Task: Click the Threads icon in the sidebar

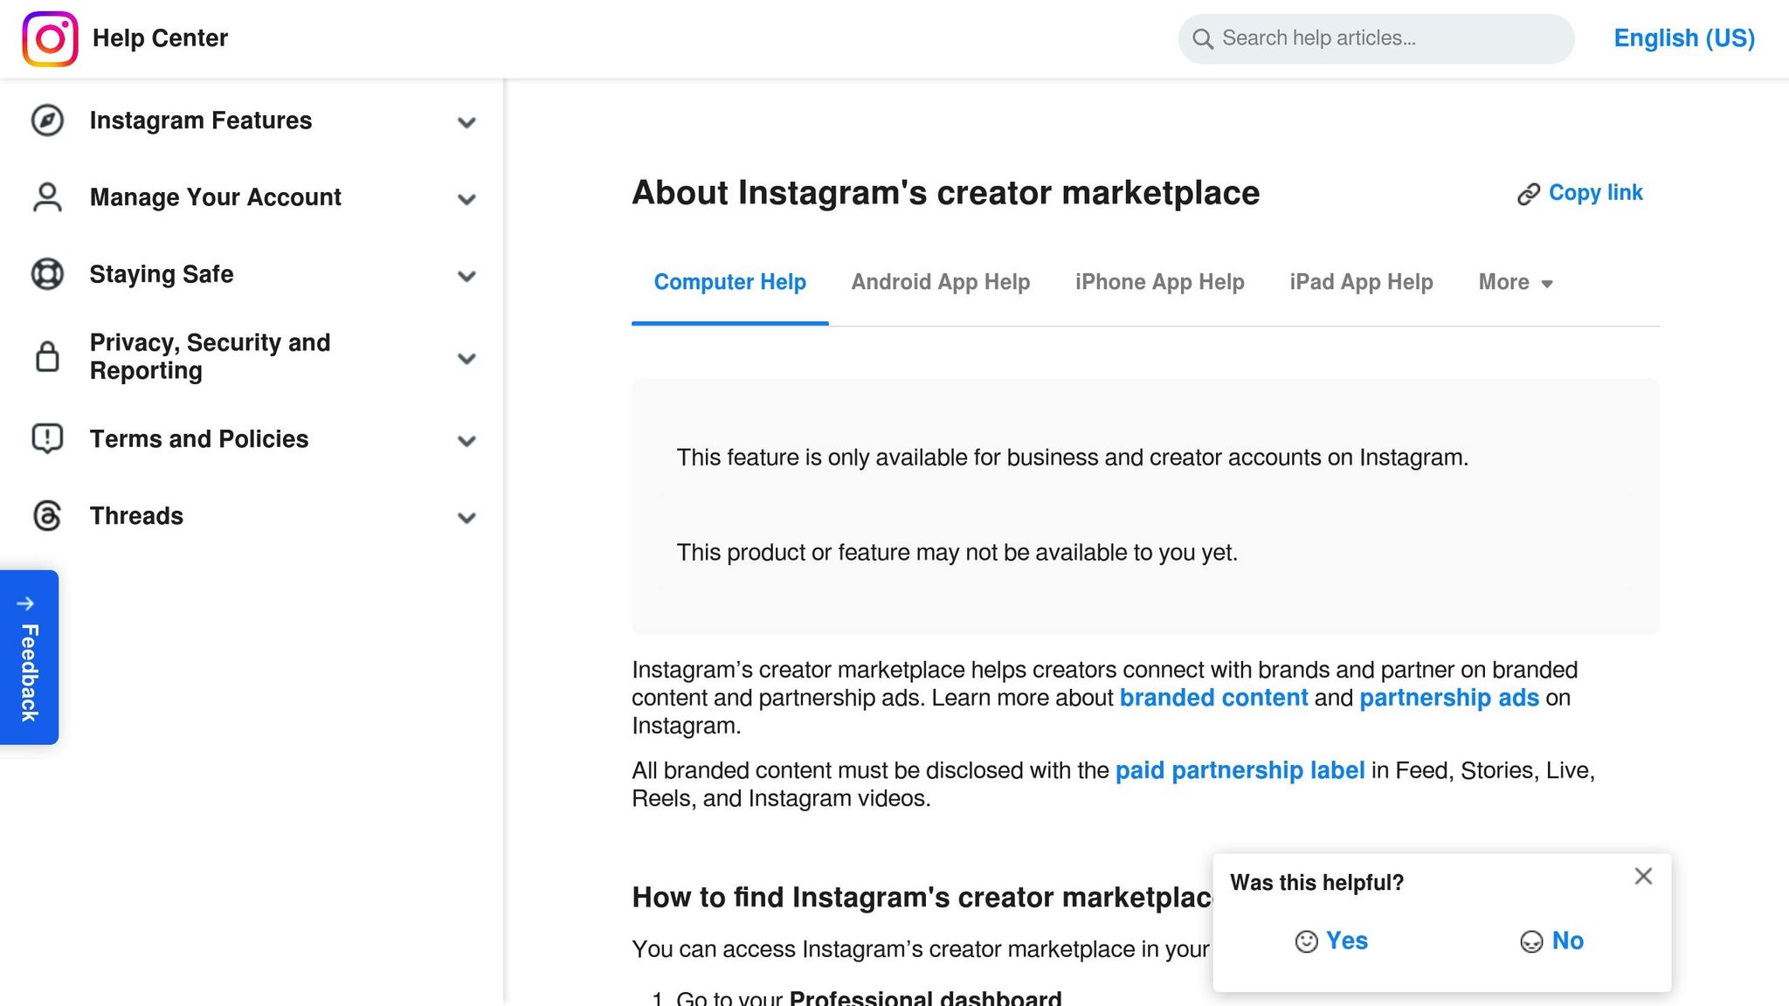Action: tap(48, 516)
